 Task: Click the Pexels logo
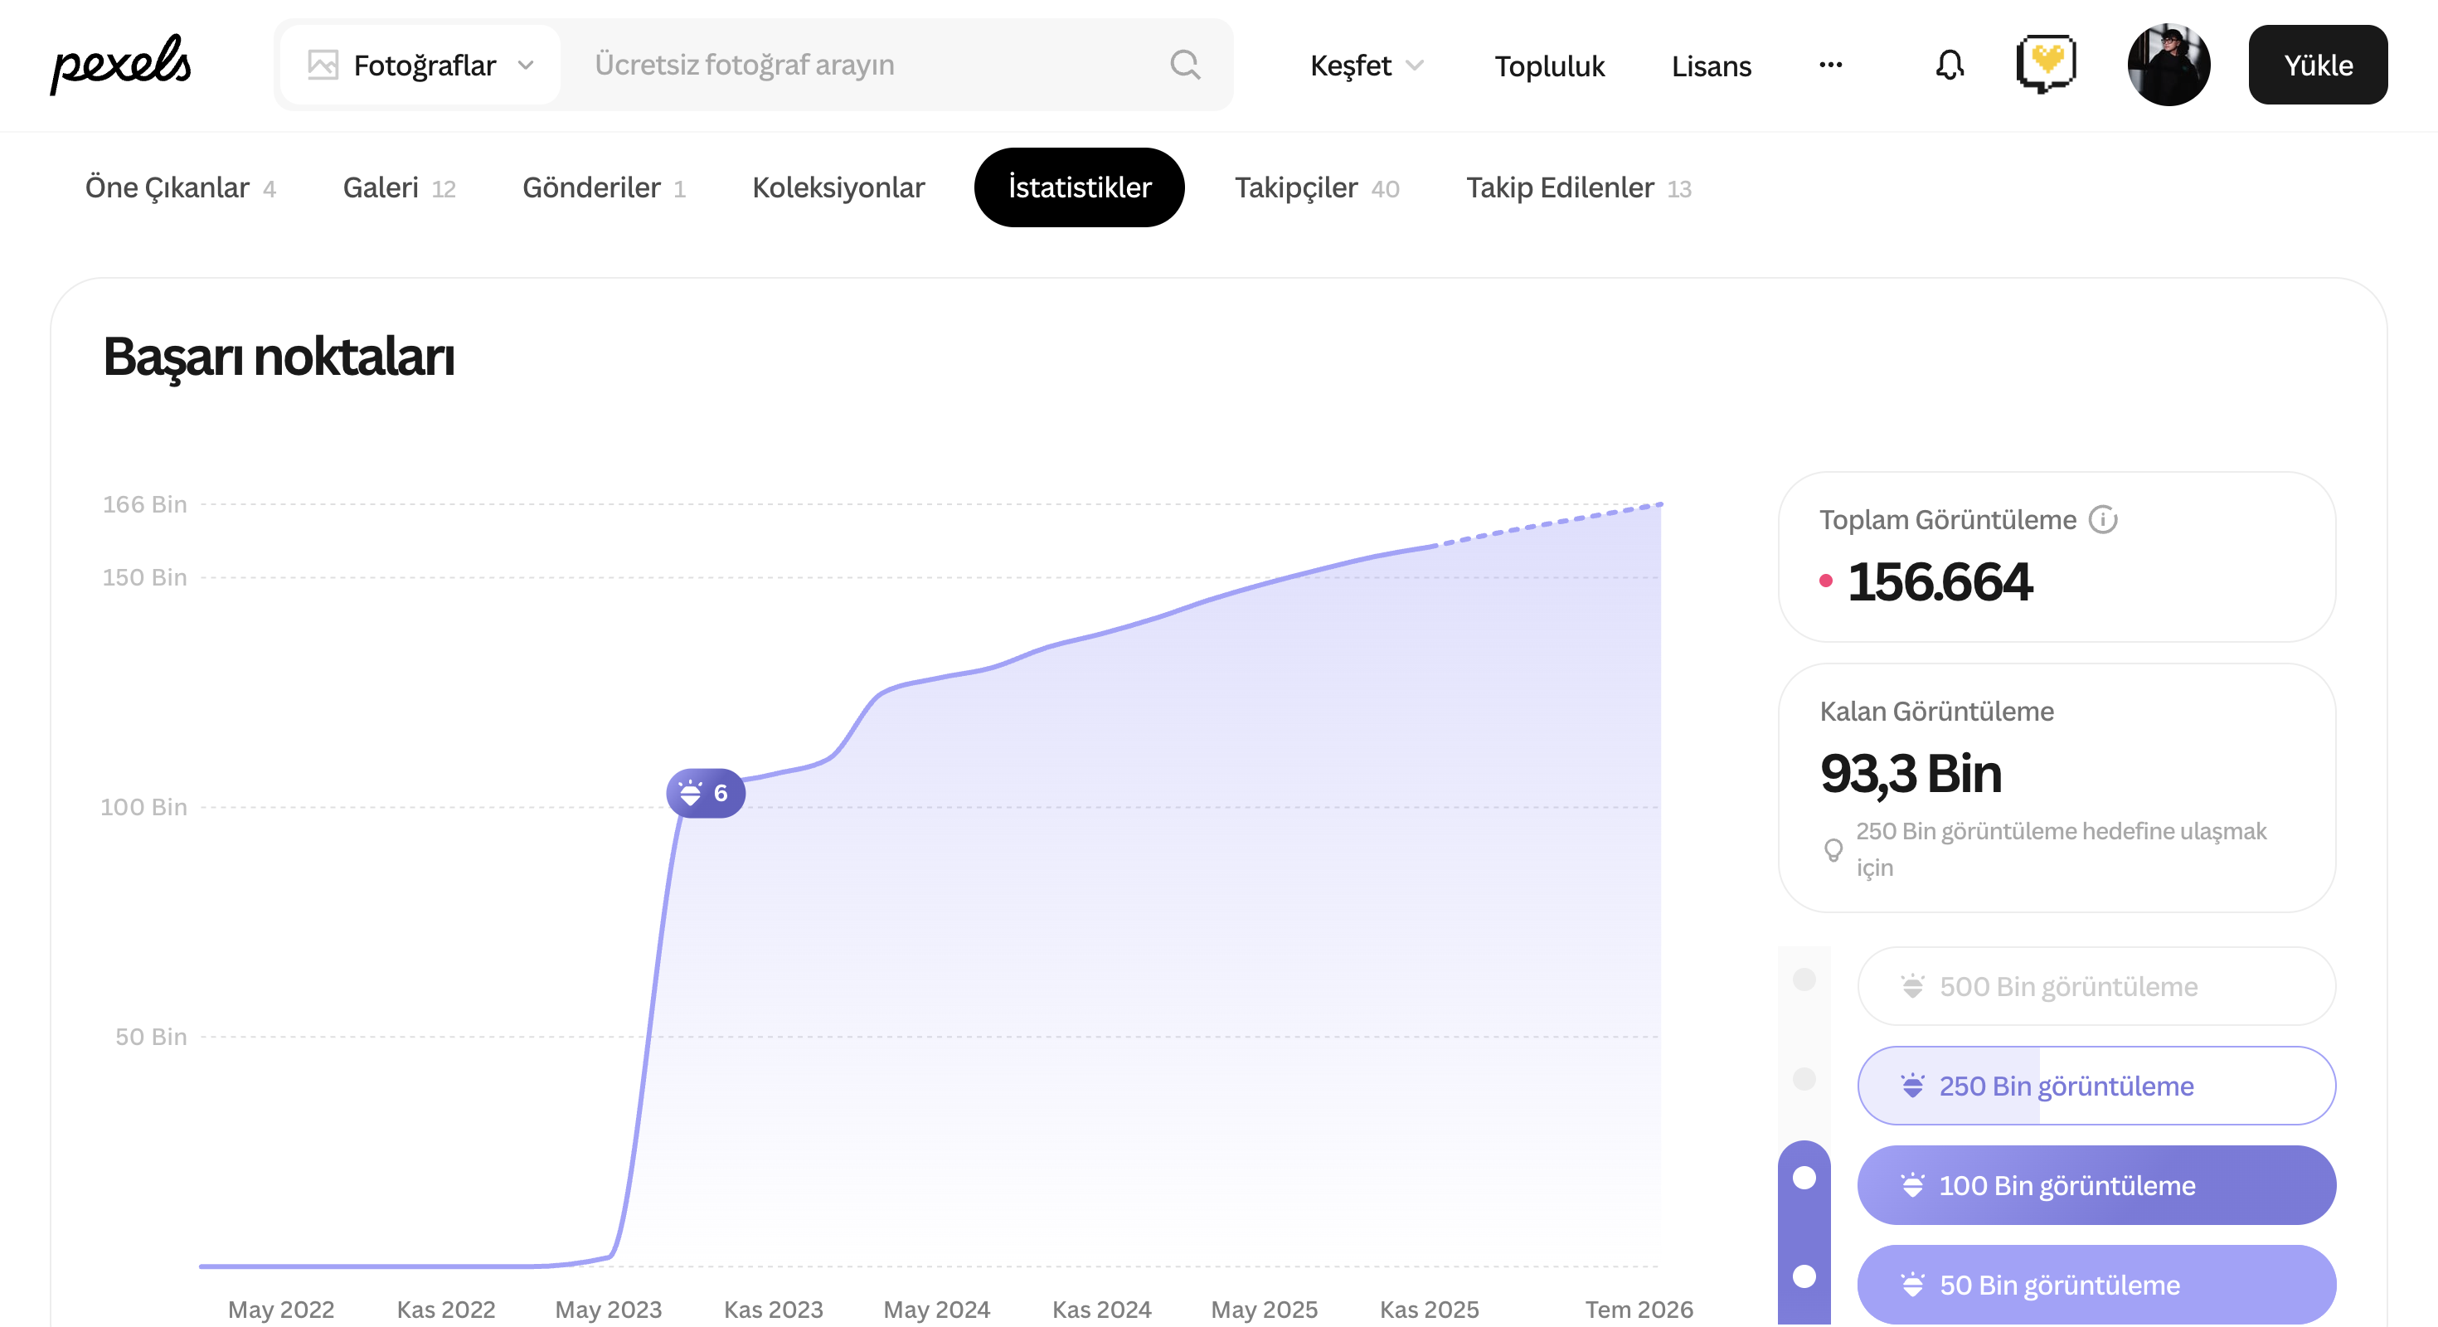(120, 65)
